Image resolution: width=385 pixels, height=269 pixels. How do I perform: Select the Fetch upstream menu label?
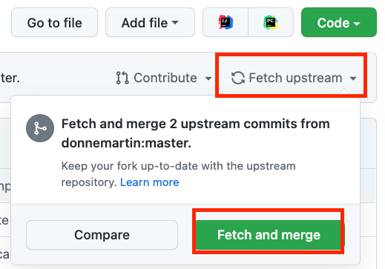pyautogui.click(x=295, y=78)
